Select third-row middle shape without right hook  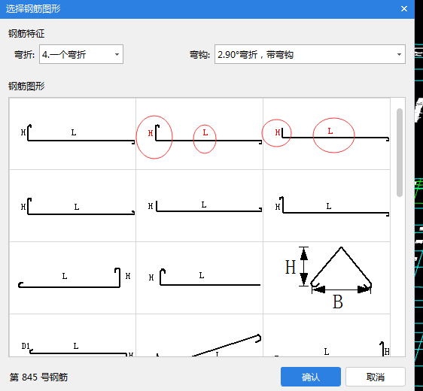[x=199, y=277]
